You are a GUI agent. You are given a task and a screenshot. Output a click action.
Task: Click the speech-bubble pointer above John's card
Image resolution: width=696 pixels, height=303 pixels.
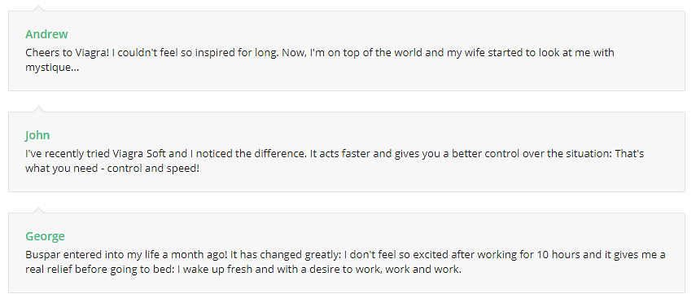click(x=38, y=109)
